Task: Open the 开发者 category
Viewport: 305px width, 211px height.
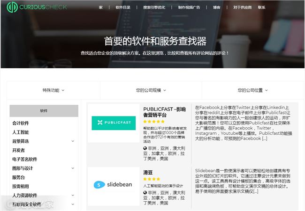Action: click(x=18, y=150)
